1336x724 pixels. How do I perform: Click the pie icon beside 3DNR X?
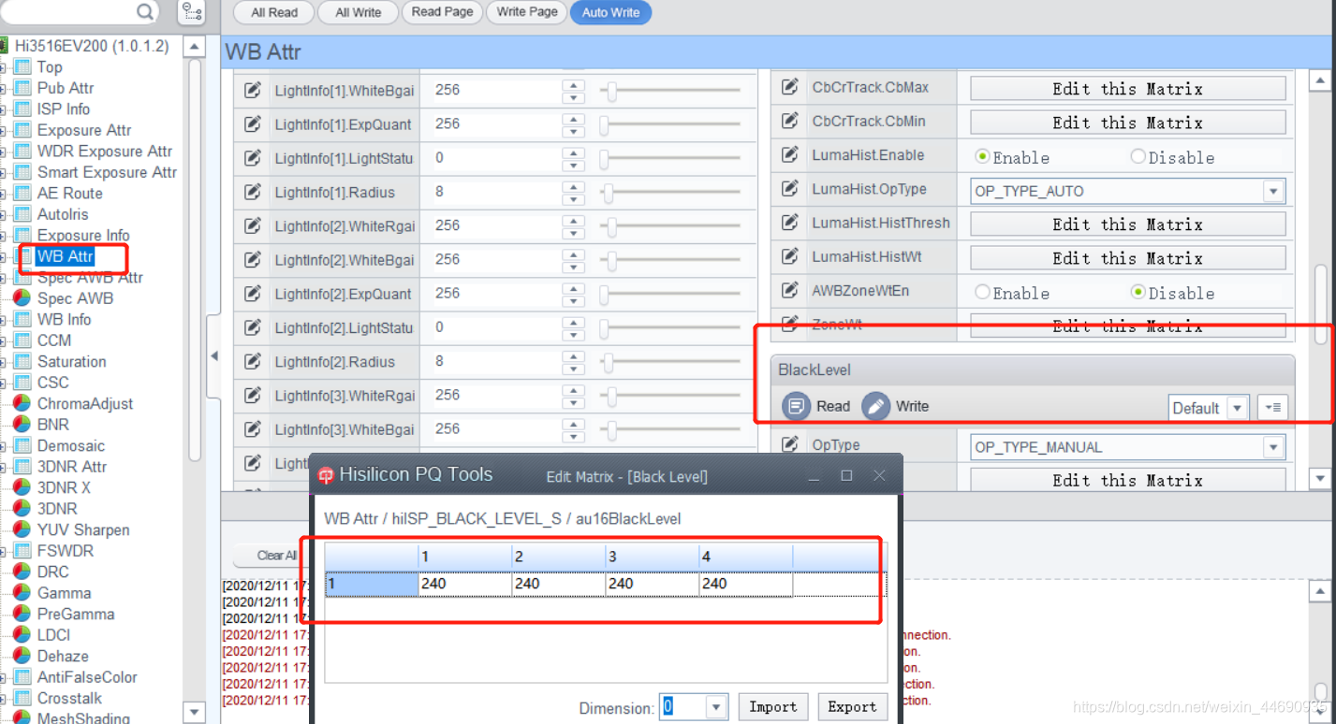click(x=22, y=488)
